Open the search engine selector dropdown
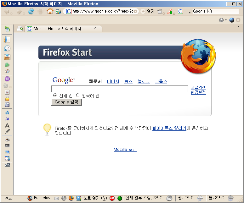The image size is (244, 203). (x=190, y=13)
